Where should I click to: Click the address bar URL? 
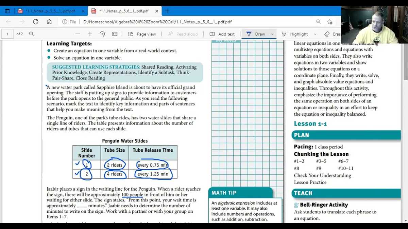(157, 22)
